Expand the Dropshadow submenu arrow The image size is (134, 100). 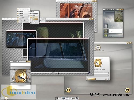point(39,13)
